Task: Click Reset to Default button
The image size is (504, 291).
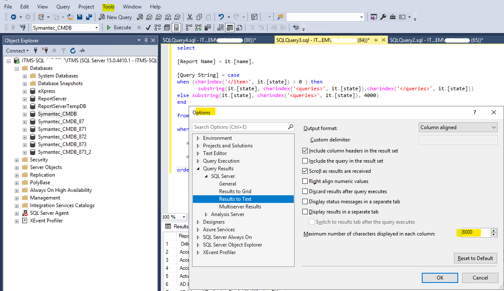Action: coord(475,258)
